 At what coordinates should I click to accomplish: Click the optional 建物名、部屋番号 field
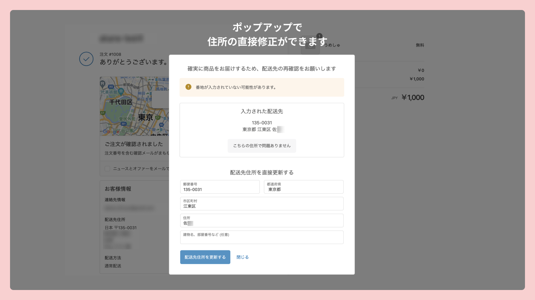point(262,237)
